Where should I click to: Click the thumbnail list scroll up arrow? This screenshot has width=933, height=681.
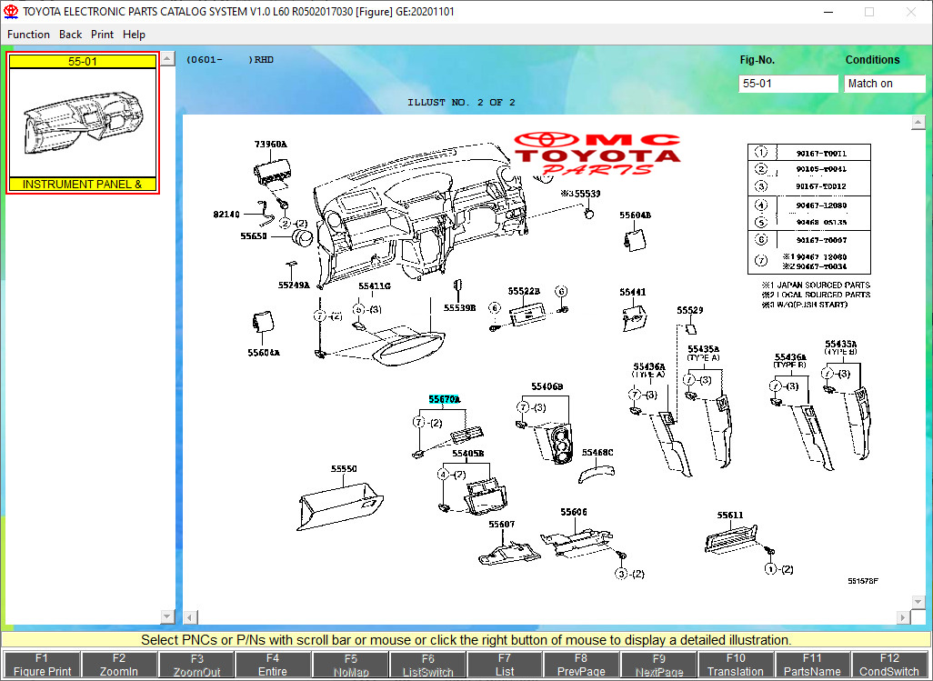(168, 59)
